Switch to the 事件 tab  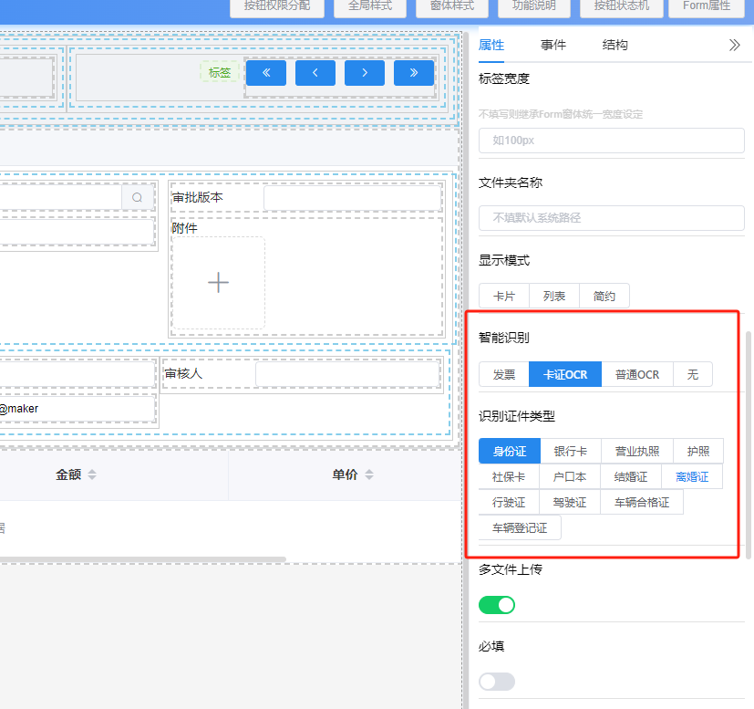point(553,46)
